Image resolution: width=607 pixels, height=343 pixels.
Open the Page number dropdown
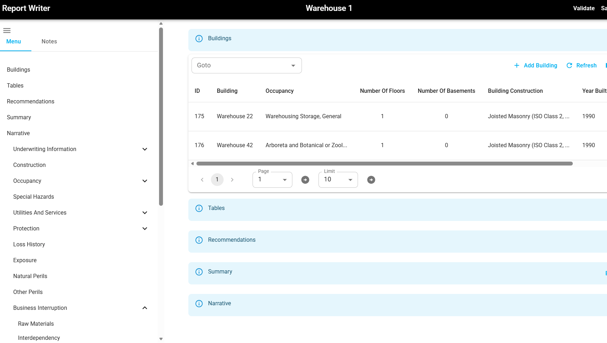click(x=272, y=180)
